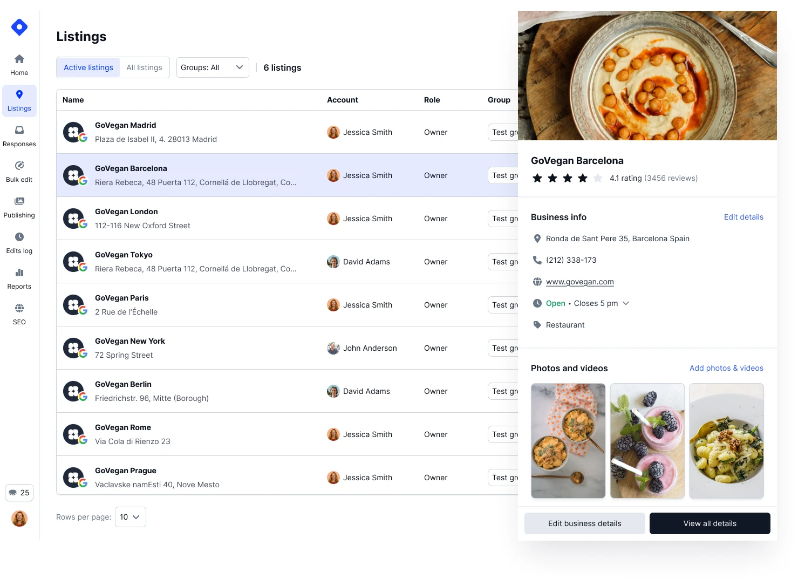Open the www.govegan.com website link
This screenshot has width=805, height=586.
(x=580, y=281)
